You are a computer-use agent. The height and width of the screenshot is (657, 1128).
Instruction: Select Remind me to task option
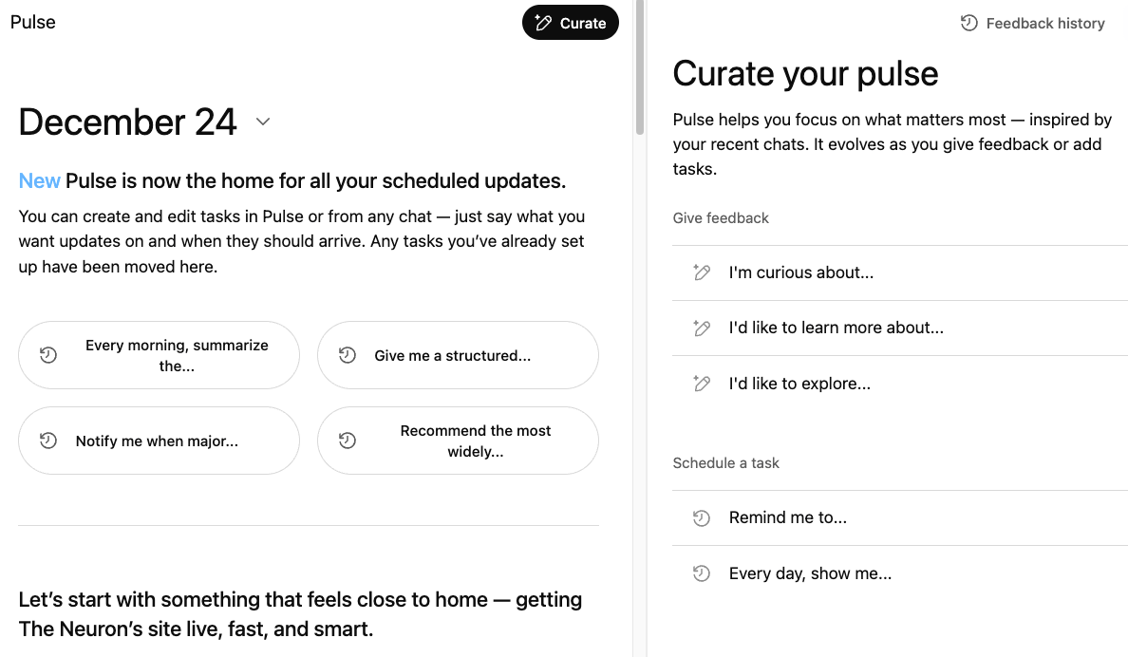tap(787, 518)
